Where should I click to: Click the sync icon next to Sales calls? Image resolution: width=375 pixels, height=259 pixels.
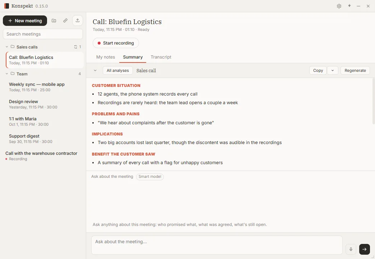[75, 47]
